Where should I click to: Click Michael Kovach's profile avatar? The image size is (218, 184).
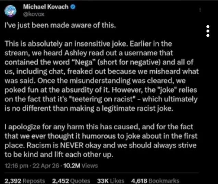(x=11, y=11)
